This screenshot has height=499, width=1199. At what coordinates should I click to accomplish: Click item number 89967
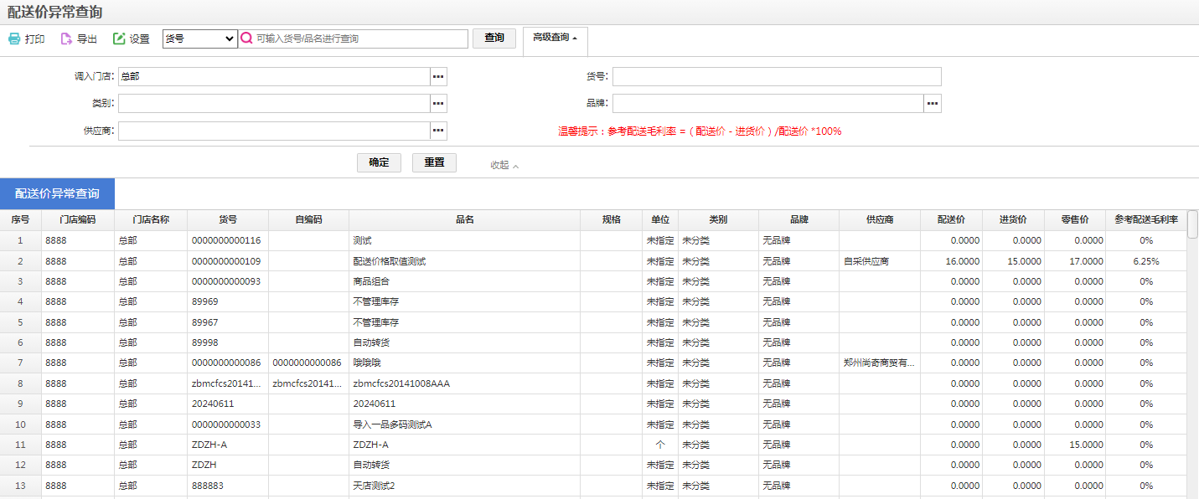(204, 322)
